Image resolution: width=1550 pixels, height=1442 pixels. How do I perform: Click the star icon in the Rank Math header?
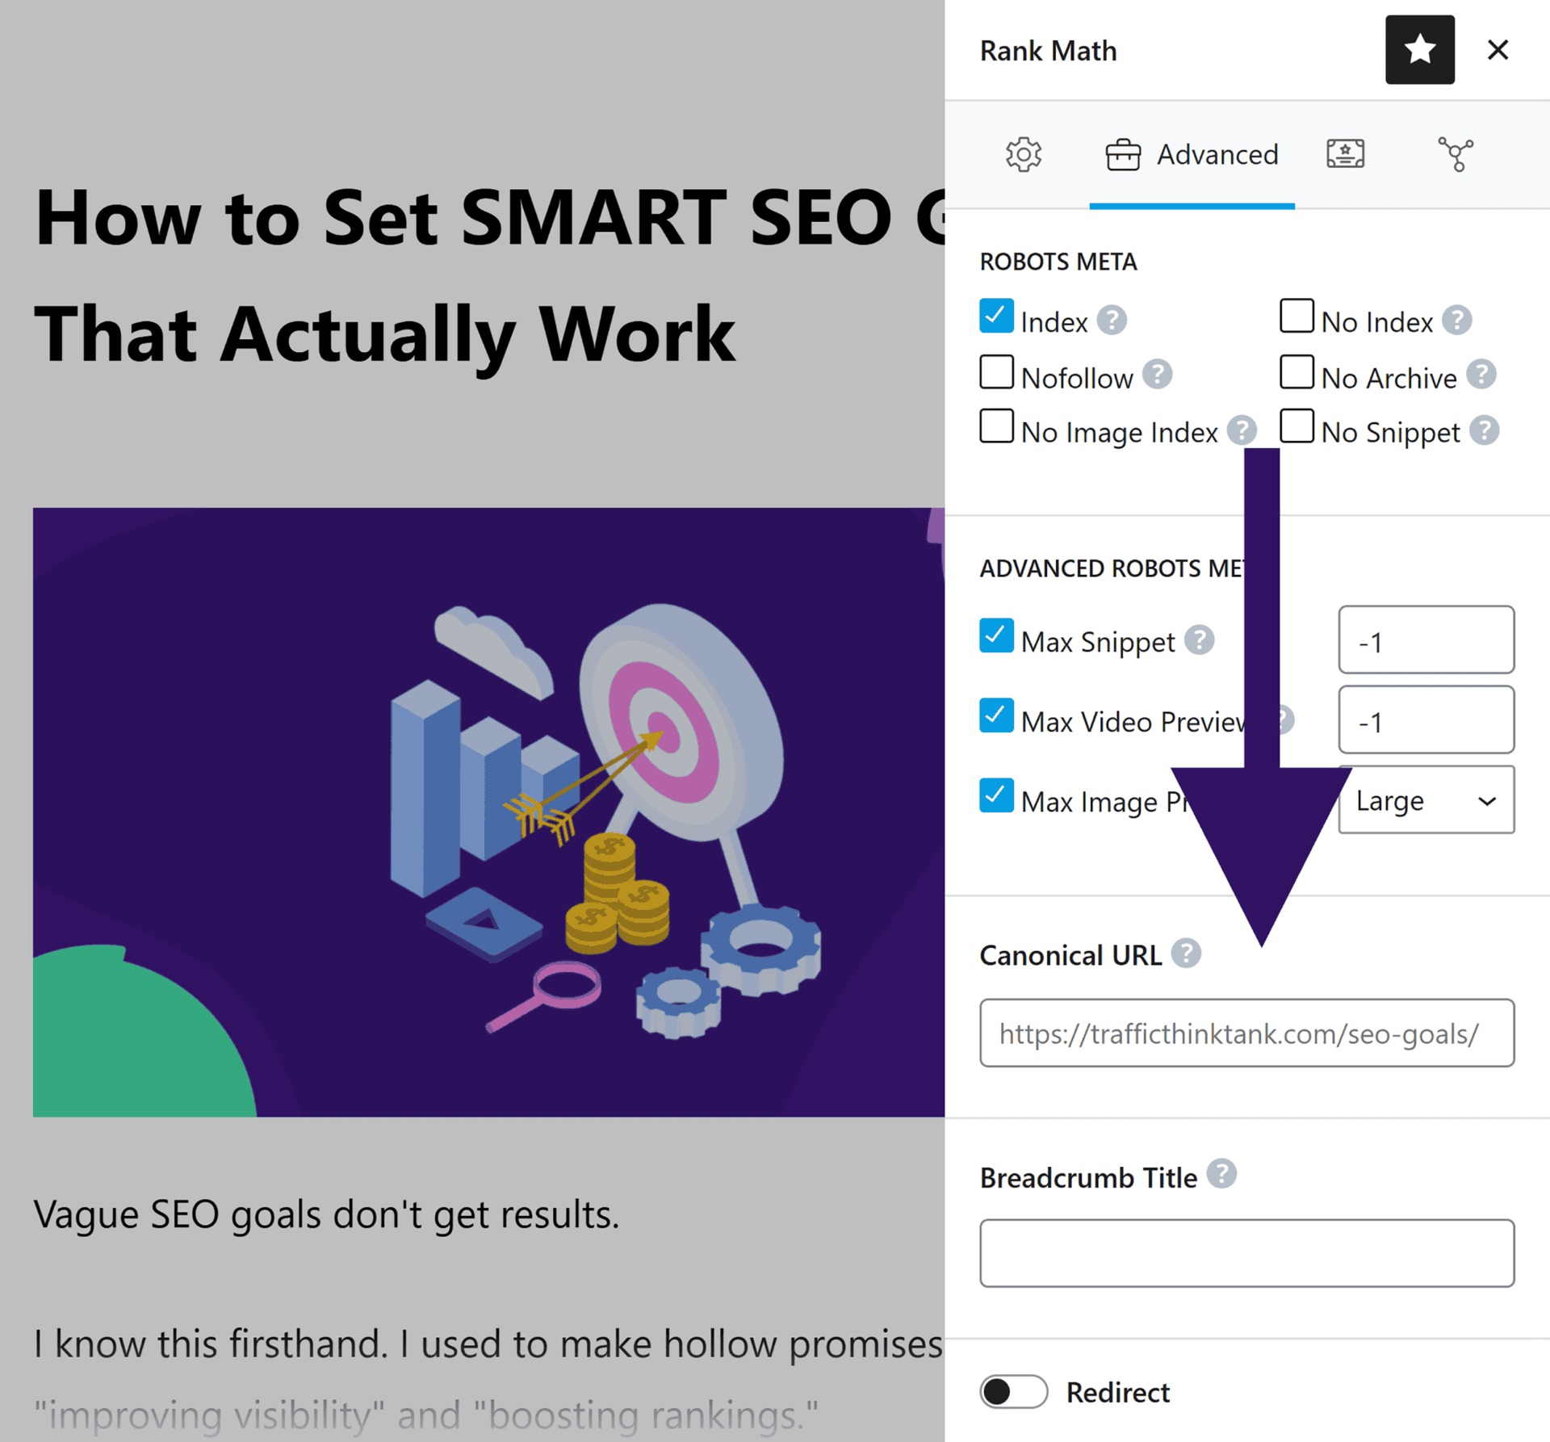click(1419, 50)
